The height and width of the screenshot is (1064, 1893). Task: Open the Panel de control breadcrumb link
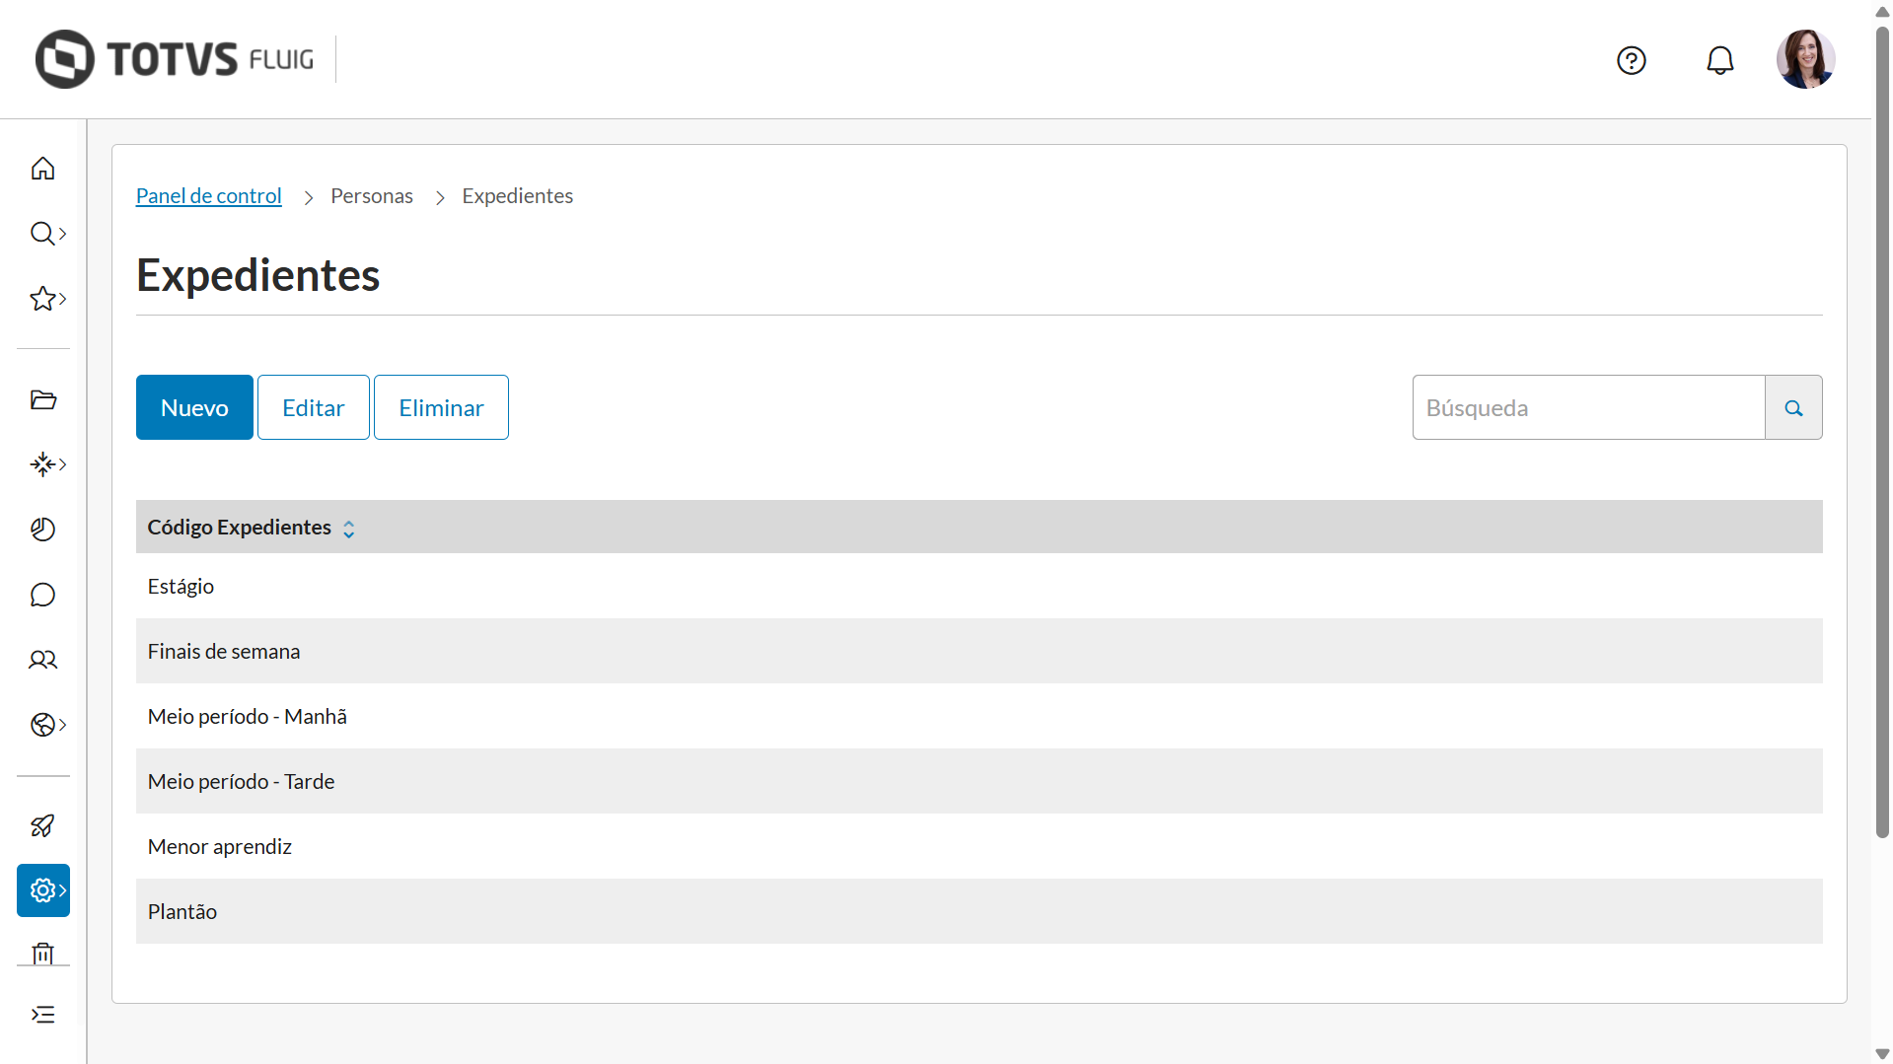click(208, 195)
